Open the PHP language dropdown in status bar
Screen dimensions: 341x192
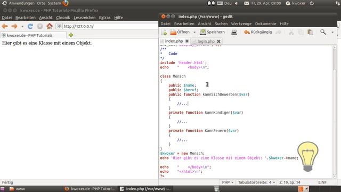click(228, 182)
